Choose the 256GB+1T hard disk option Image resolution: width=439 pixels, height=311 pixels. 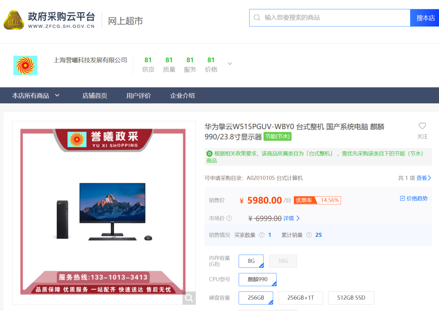[x=301, y=298]
